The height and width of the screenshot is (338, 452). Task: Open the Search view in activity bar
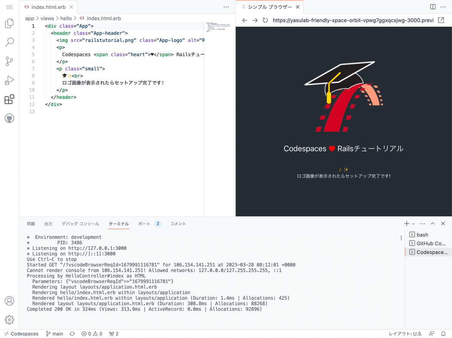click(x=9, y=42)
